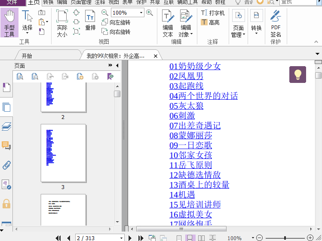The width and height of the screenshot is (322, 241).
Task: Open the Comment (注释) ribbon tab
Action: coord(100,2)
